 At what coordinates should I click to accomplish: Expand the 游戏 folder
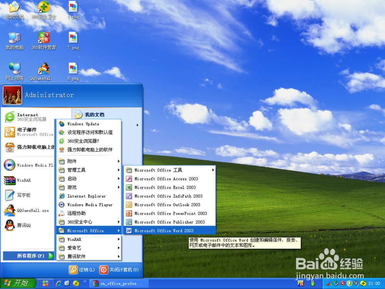(x=89, y=187)
